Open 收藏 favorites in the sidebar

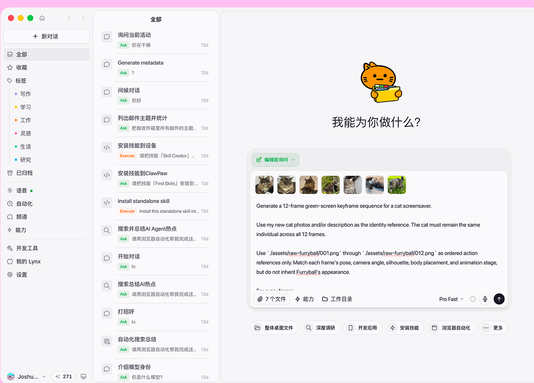(x=47, y=67)
